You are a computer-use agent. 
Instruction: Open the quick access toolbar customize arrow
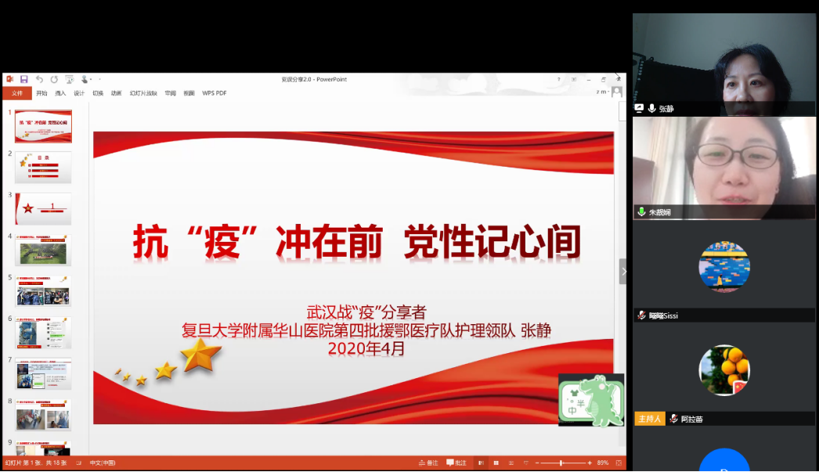pyautogui.click(x=99, y=79)
